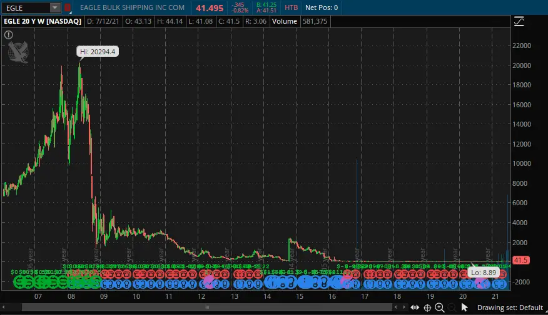The image size is (548, 315).
Task: Click the C: 41.5 close value
Action: pyautogui.click(x=229, y=21)
